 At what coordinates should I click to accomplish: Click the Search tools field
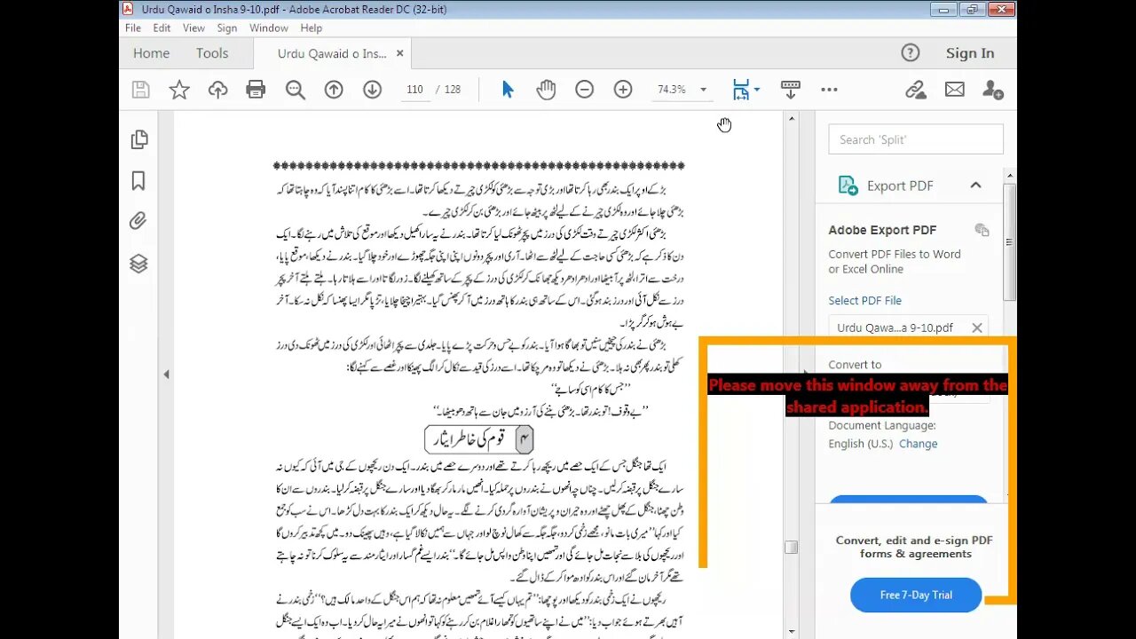[916, 139]
